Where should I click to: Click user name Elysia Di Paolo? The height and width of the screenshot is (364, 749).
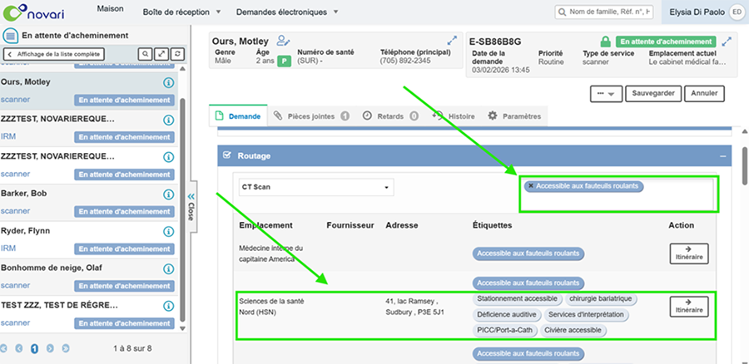click(697, 12)
